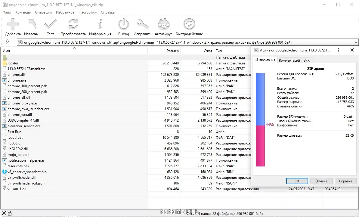Open the address bar dropdown arrow
The width and height of the screenshot is (359, 217).
(356, 42)
